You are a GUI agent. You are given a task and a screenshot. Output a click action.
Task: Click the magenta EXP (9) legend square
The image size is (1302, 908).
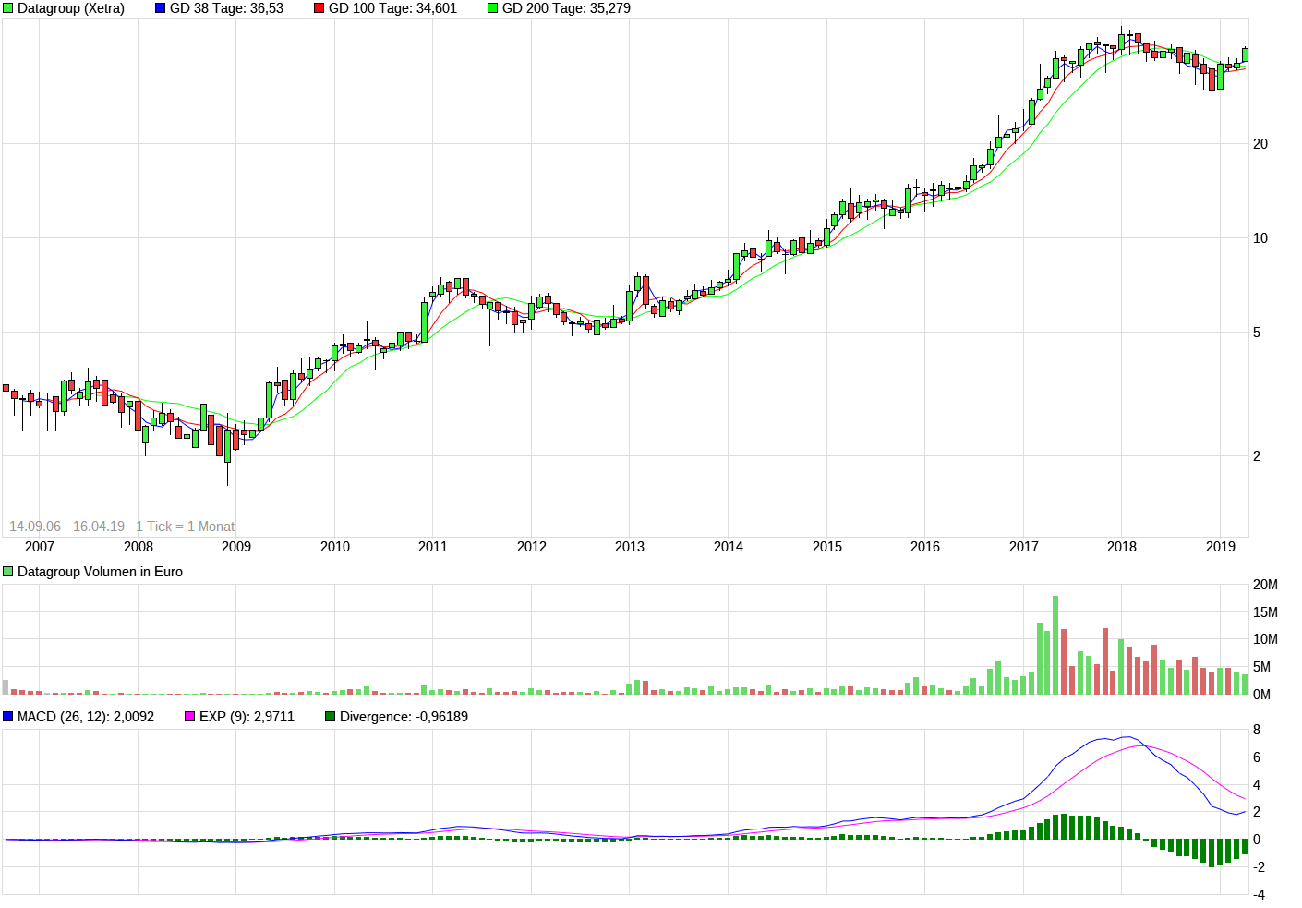pos(190,717)
